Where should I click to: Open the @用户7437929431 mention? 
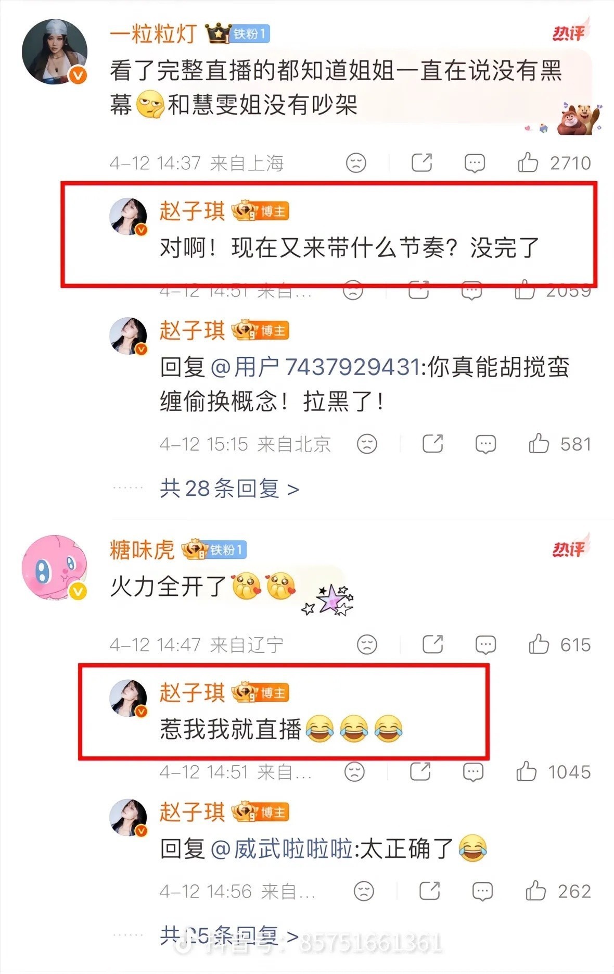[x=315, y=367]
